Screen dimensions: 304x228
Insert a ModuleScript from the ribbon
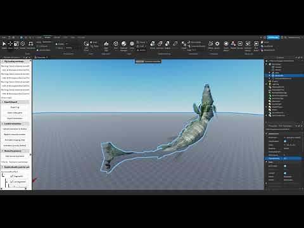tap(268, 50)
